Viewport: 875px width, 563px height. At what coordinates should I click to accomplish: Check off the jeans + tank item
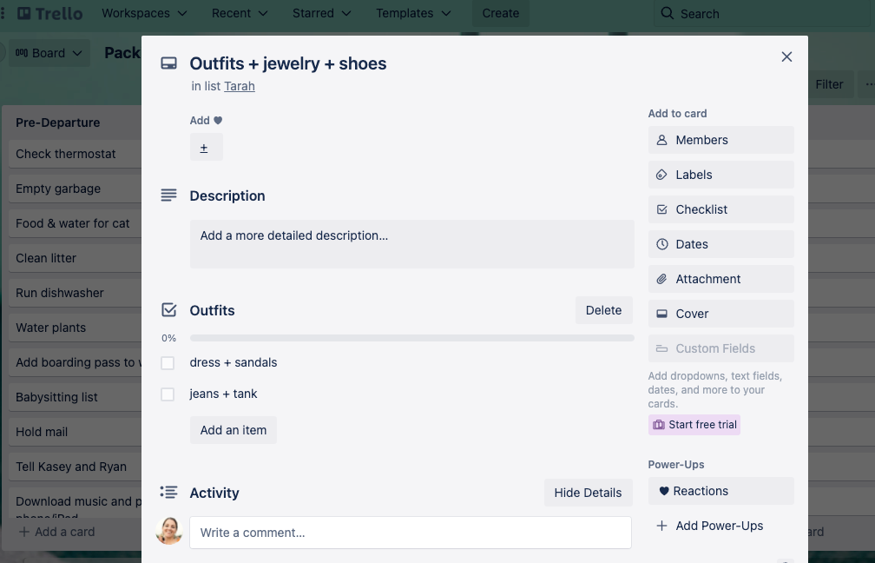pyautogui.click(x=167, y=394)
